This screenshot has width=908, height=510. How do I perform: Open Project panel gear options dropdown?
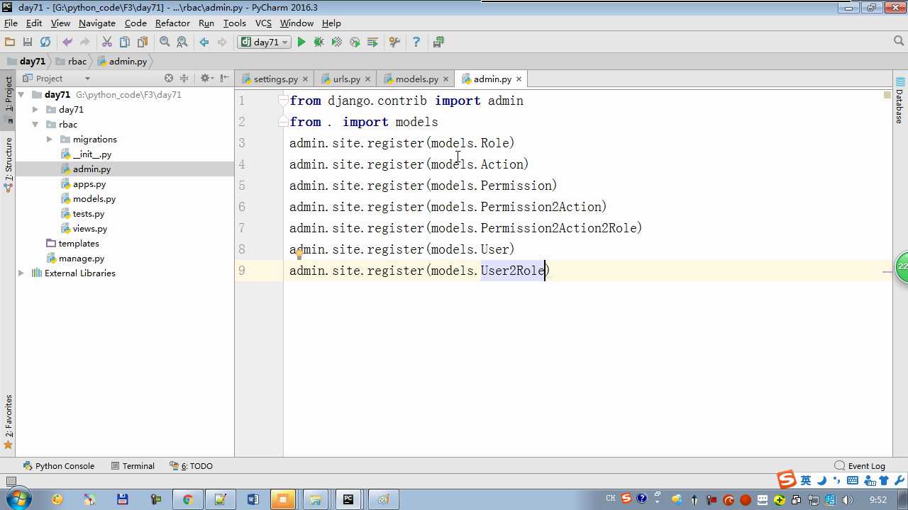pyautogui.click(x=206, y=79)
